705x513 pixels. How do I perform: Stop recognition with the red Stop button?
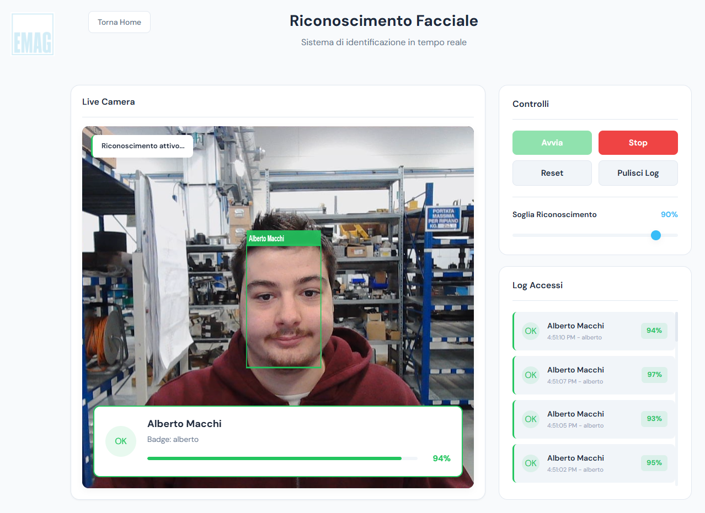click(x=638, y=143)
